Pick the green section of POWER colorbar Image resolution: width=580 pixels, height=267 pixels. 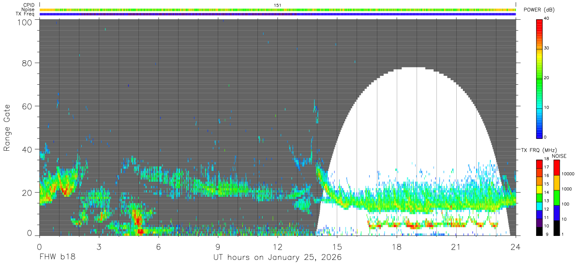point(539,80)
